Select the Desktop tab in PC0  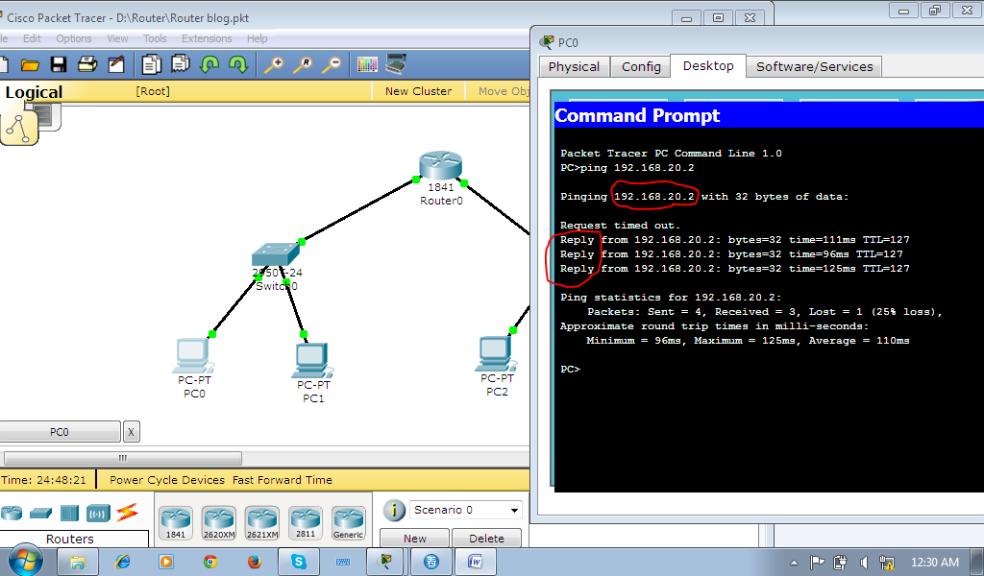coord(708,66)
